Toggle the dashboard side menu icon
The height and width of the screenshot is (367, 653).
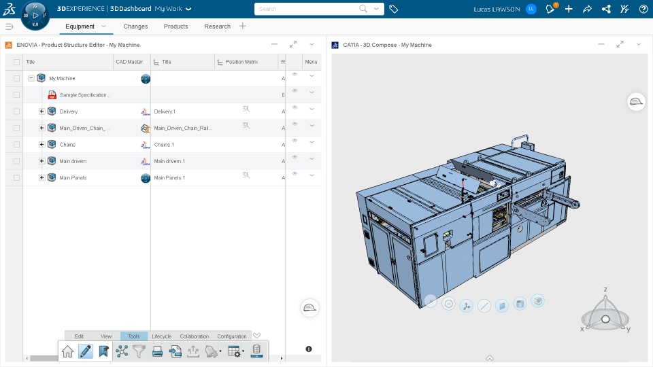tap(9, 27)
